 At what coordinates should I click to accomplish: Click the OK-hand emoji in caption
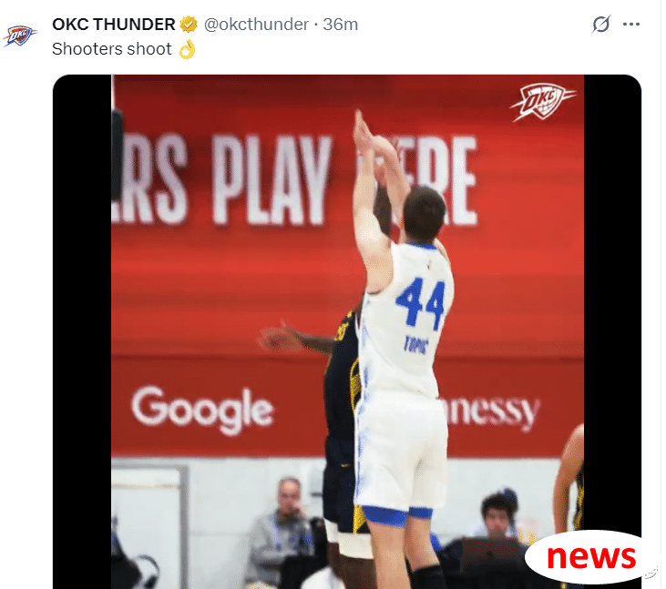(187, 49)
